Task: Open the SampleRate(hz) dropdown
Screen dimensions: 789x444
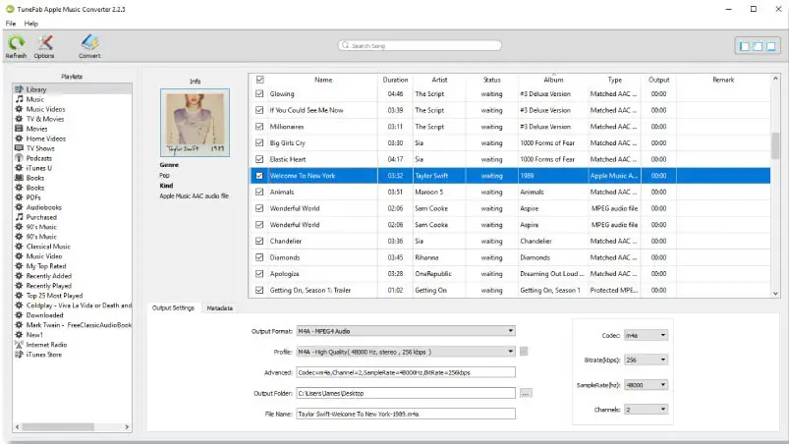Action: pyautogui.click(x=646, y=385)
